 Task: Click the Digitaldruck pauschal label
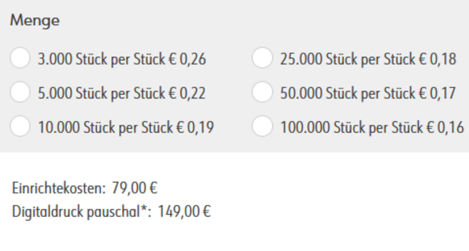coord(76,212)
